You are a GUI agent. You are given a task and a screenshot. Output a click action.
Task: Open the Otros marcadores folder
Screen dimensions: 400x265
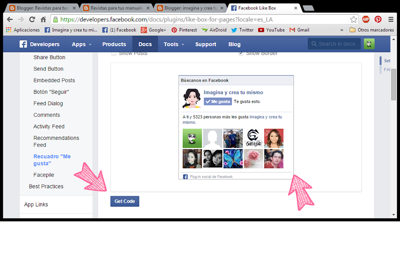pyautogui.click(x=372, y=30)
